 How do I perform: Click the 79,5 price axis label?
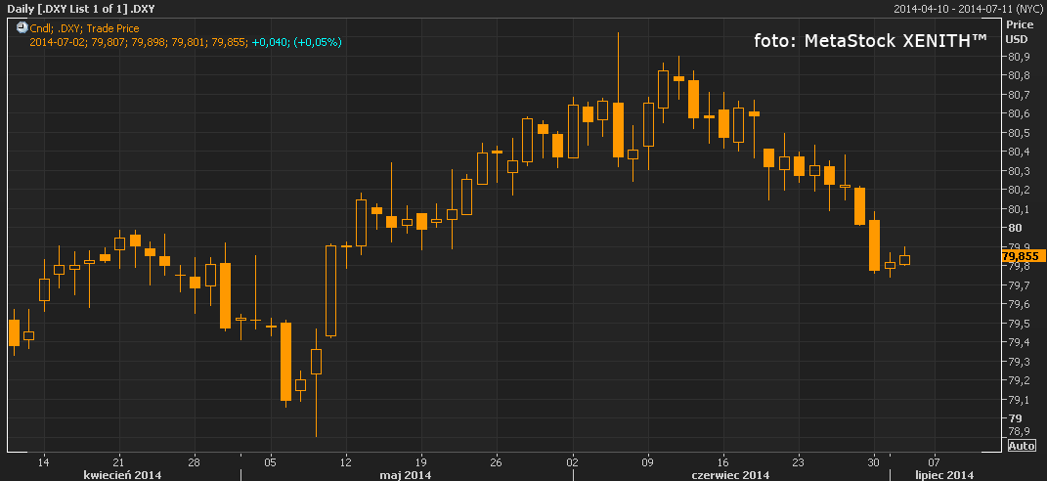click(1018, 324)
